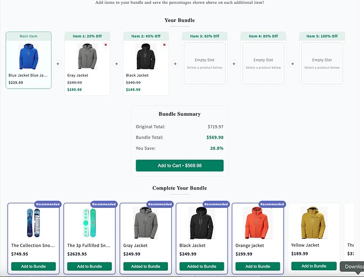Viewport: 364px width, 277px height.
Task: Add The Collection Snowboard to bundle
Action: pos(33,266)
